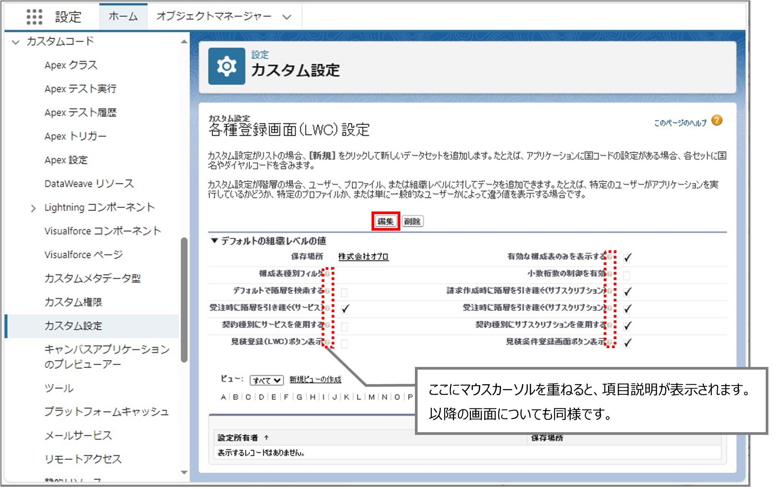Click help icon beside 契約種別にサービスを使用する
The width and height of the screenshot is (778, 489).
tap(327, 325)
